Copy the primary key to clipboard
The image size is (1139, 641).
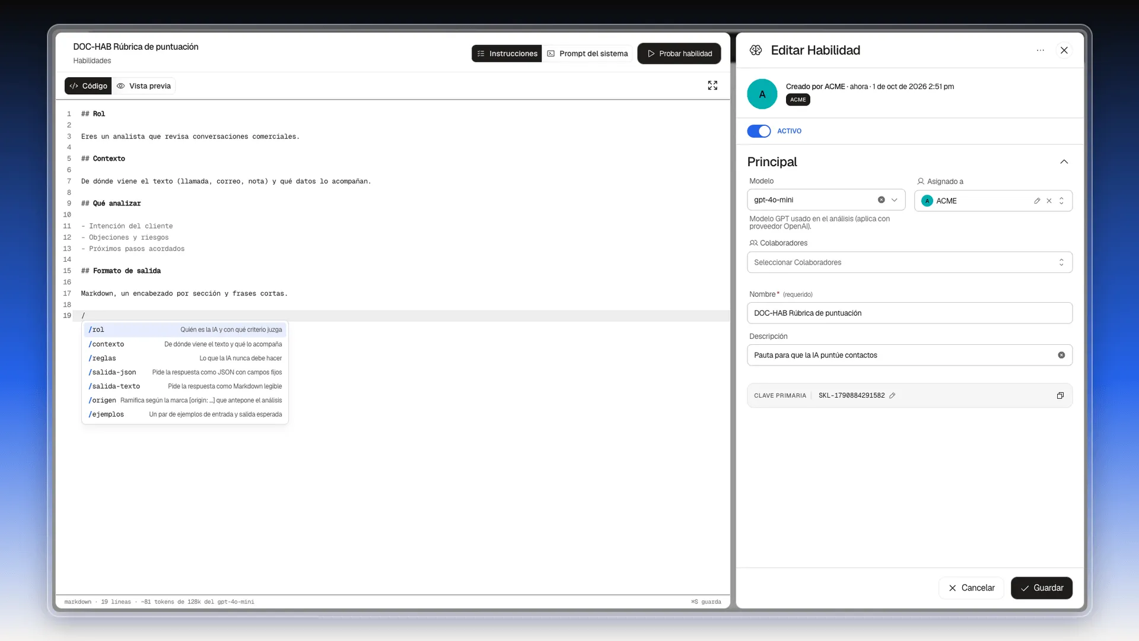point(1060,395)
